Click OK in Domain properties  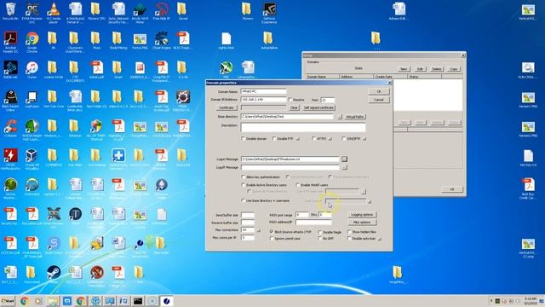[378, 91]
